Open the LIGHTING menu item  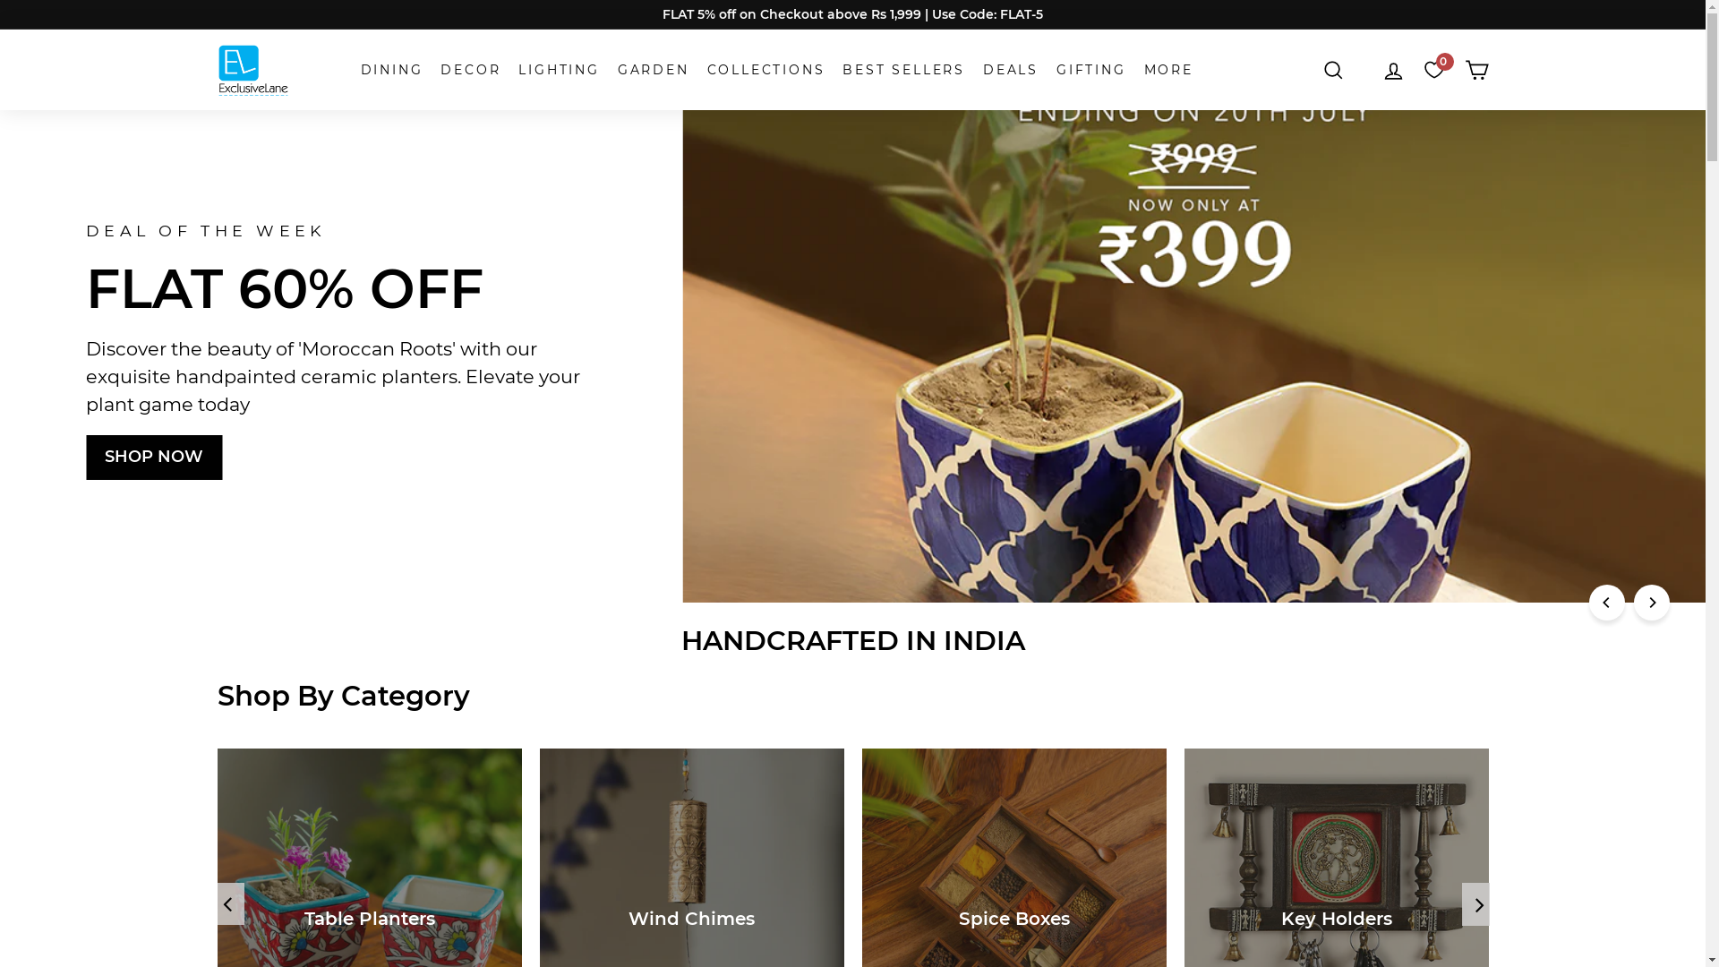pyautogui.click(x=559, y=70)
